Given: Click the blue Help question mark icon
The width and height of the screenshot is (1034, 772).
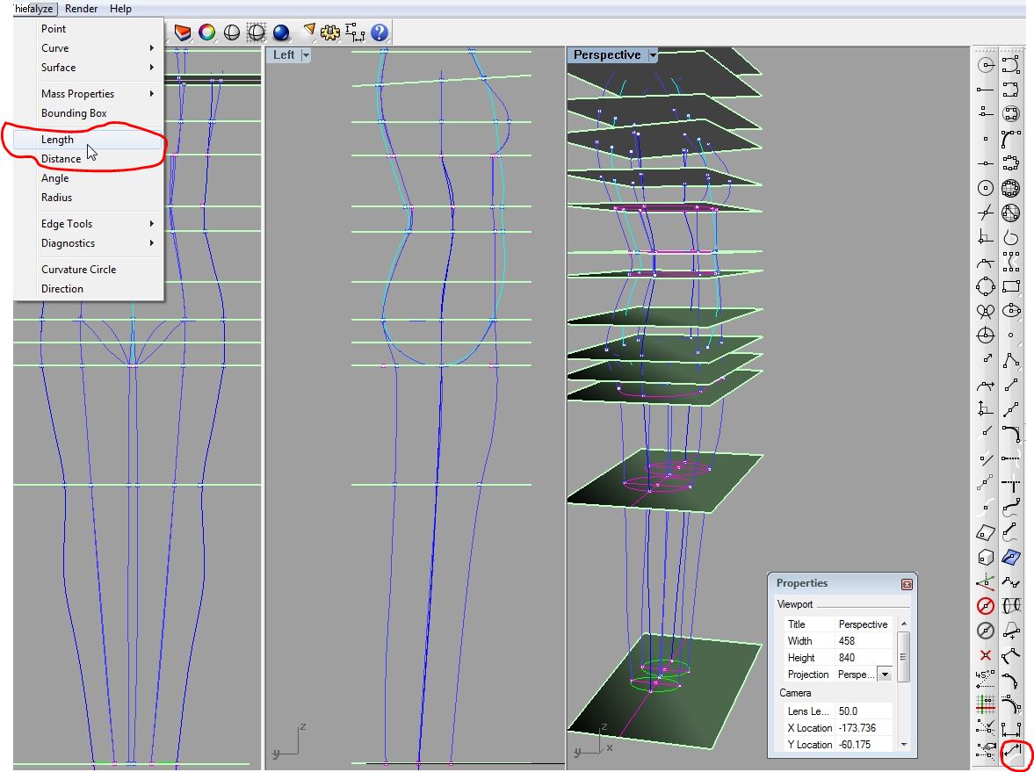Looking at the screenshot, I should click(380, 32).
